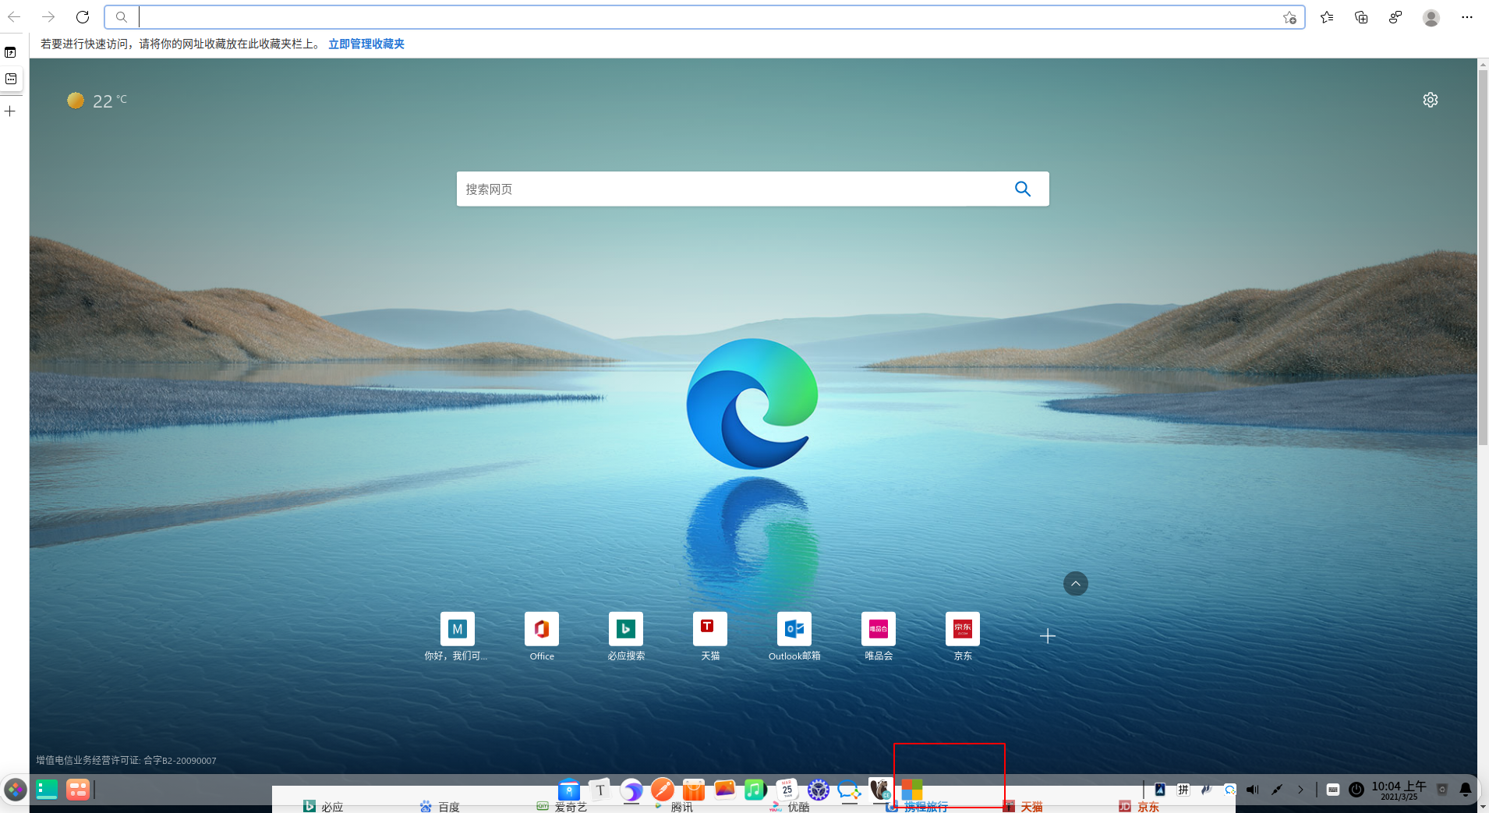The height and width of the screenshot is (813, 1489).
Task: Open the orange app store bag icon in the dock
Action: pyautogui.click(x=694, y=790)
